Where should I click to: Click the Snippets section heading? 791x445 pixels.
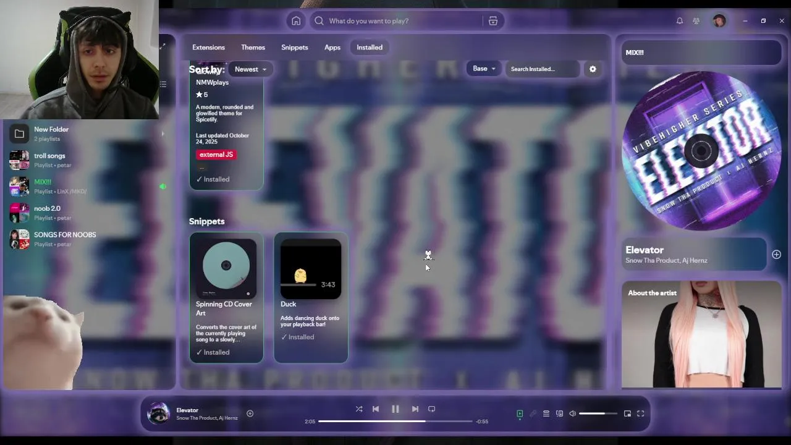click(206, 221)
